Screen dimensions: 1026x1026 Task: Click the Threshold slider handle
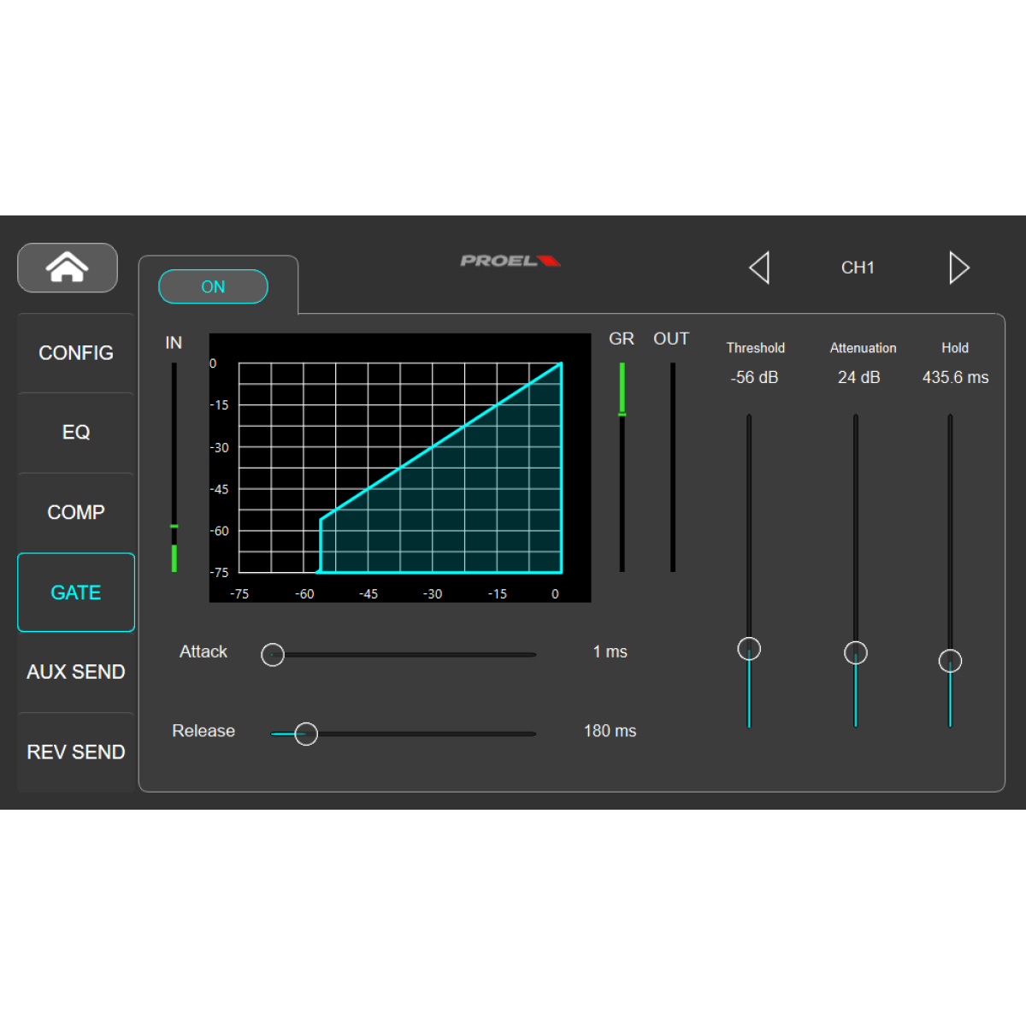tap(749, 648)
